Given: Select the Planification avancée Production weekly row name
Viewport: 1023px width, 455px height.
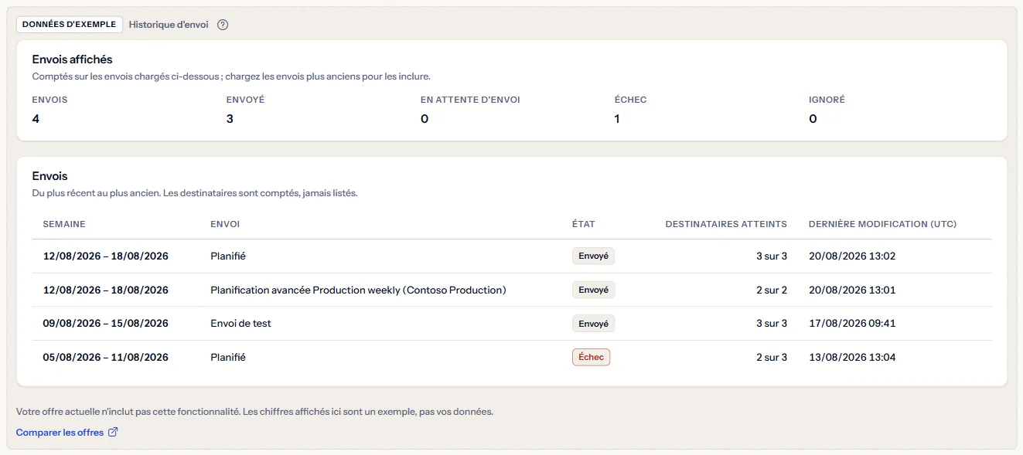Looking at the screenshot, I should tap(358, 290).
